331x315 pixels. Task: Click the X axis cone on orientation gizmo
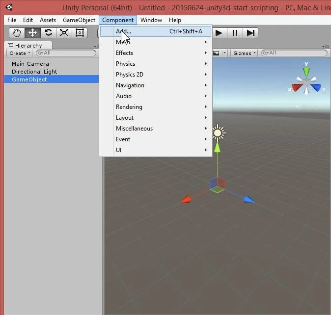[x=297, y=87]
